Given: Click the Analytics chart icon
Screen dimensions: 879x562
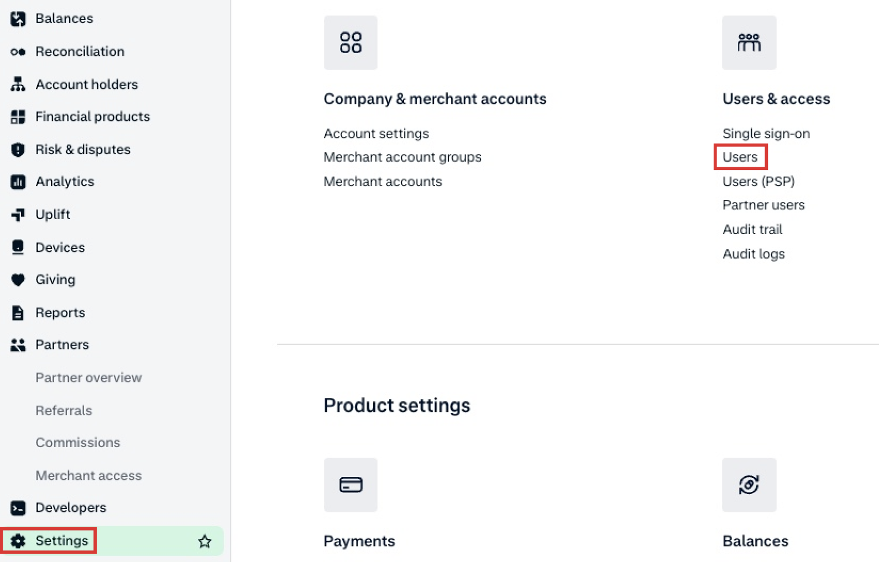Looking at the screenshot, I should pos(18,182).
